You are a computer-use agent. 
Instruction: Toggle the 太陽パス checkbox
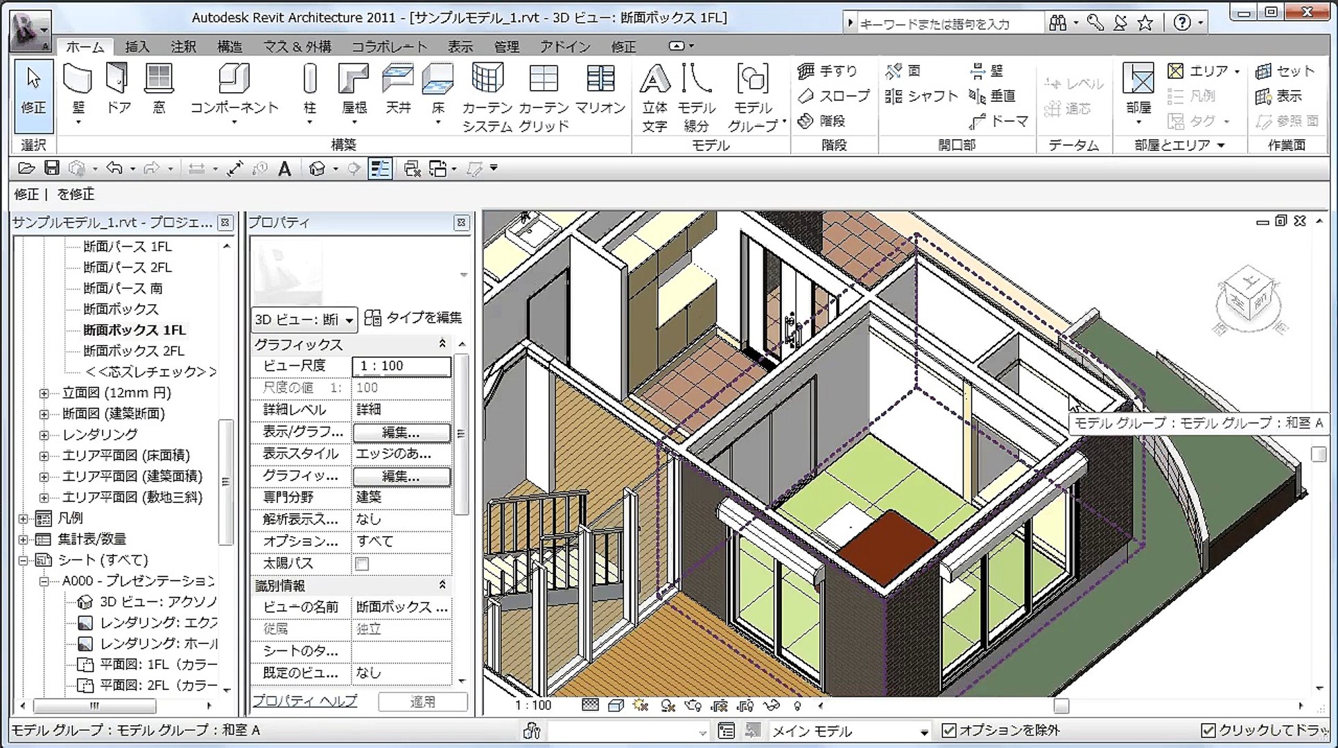pyautogui.click(x=362, y=564)
